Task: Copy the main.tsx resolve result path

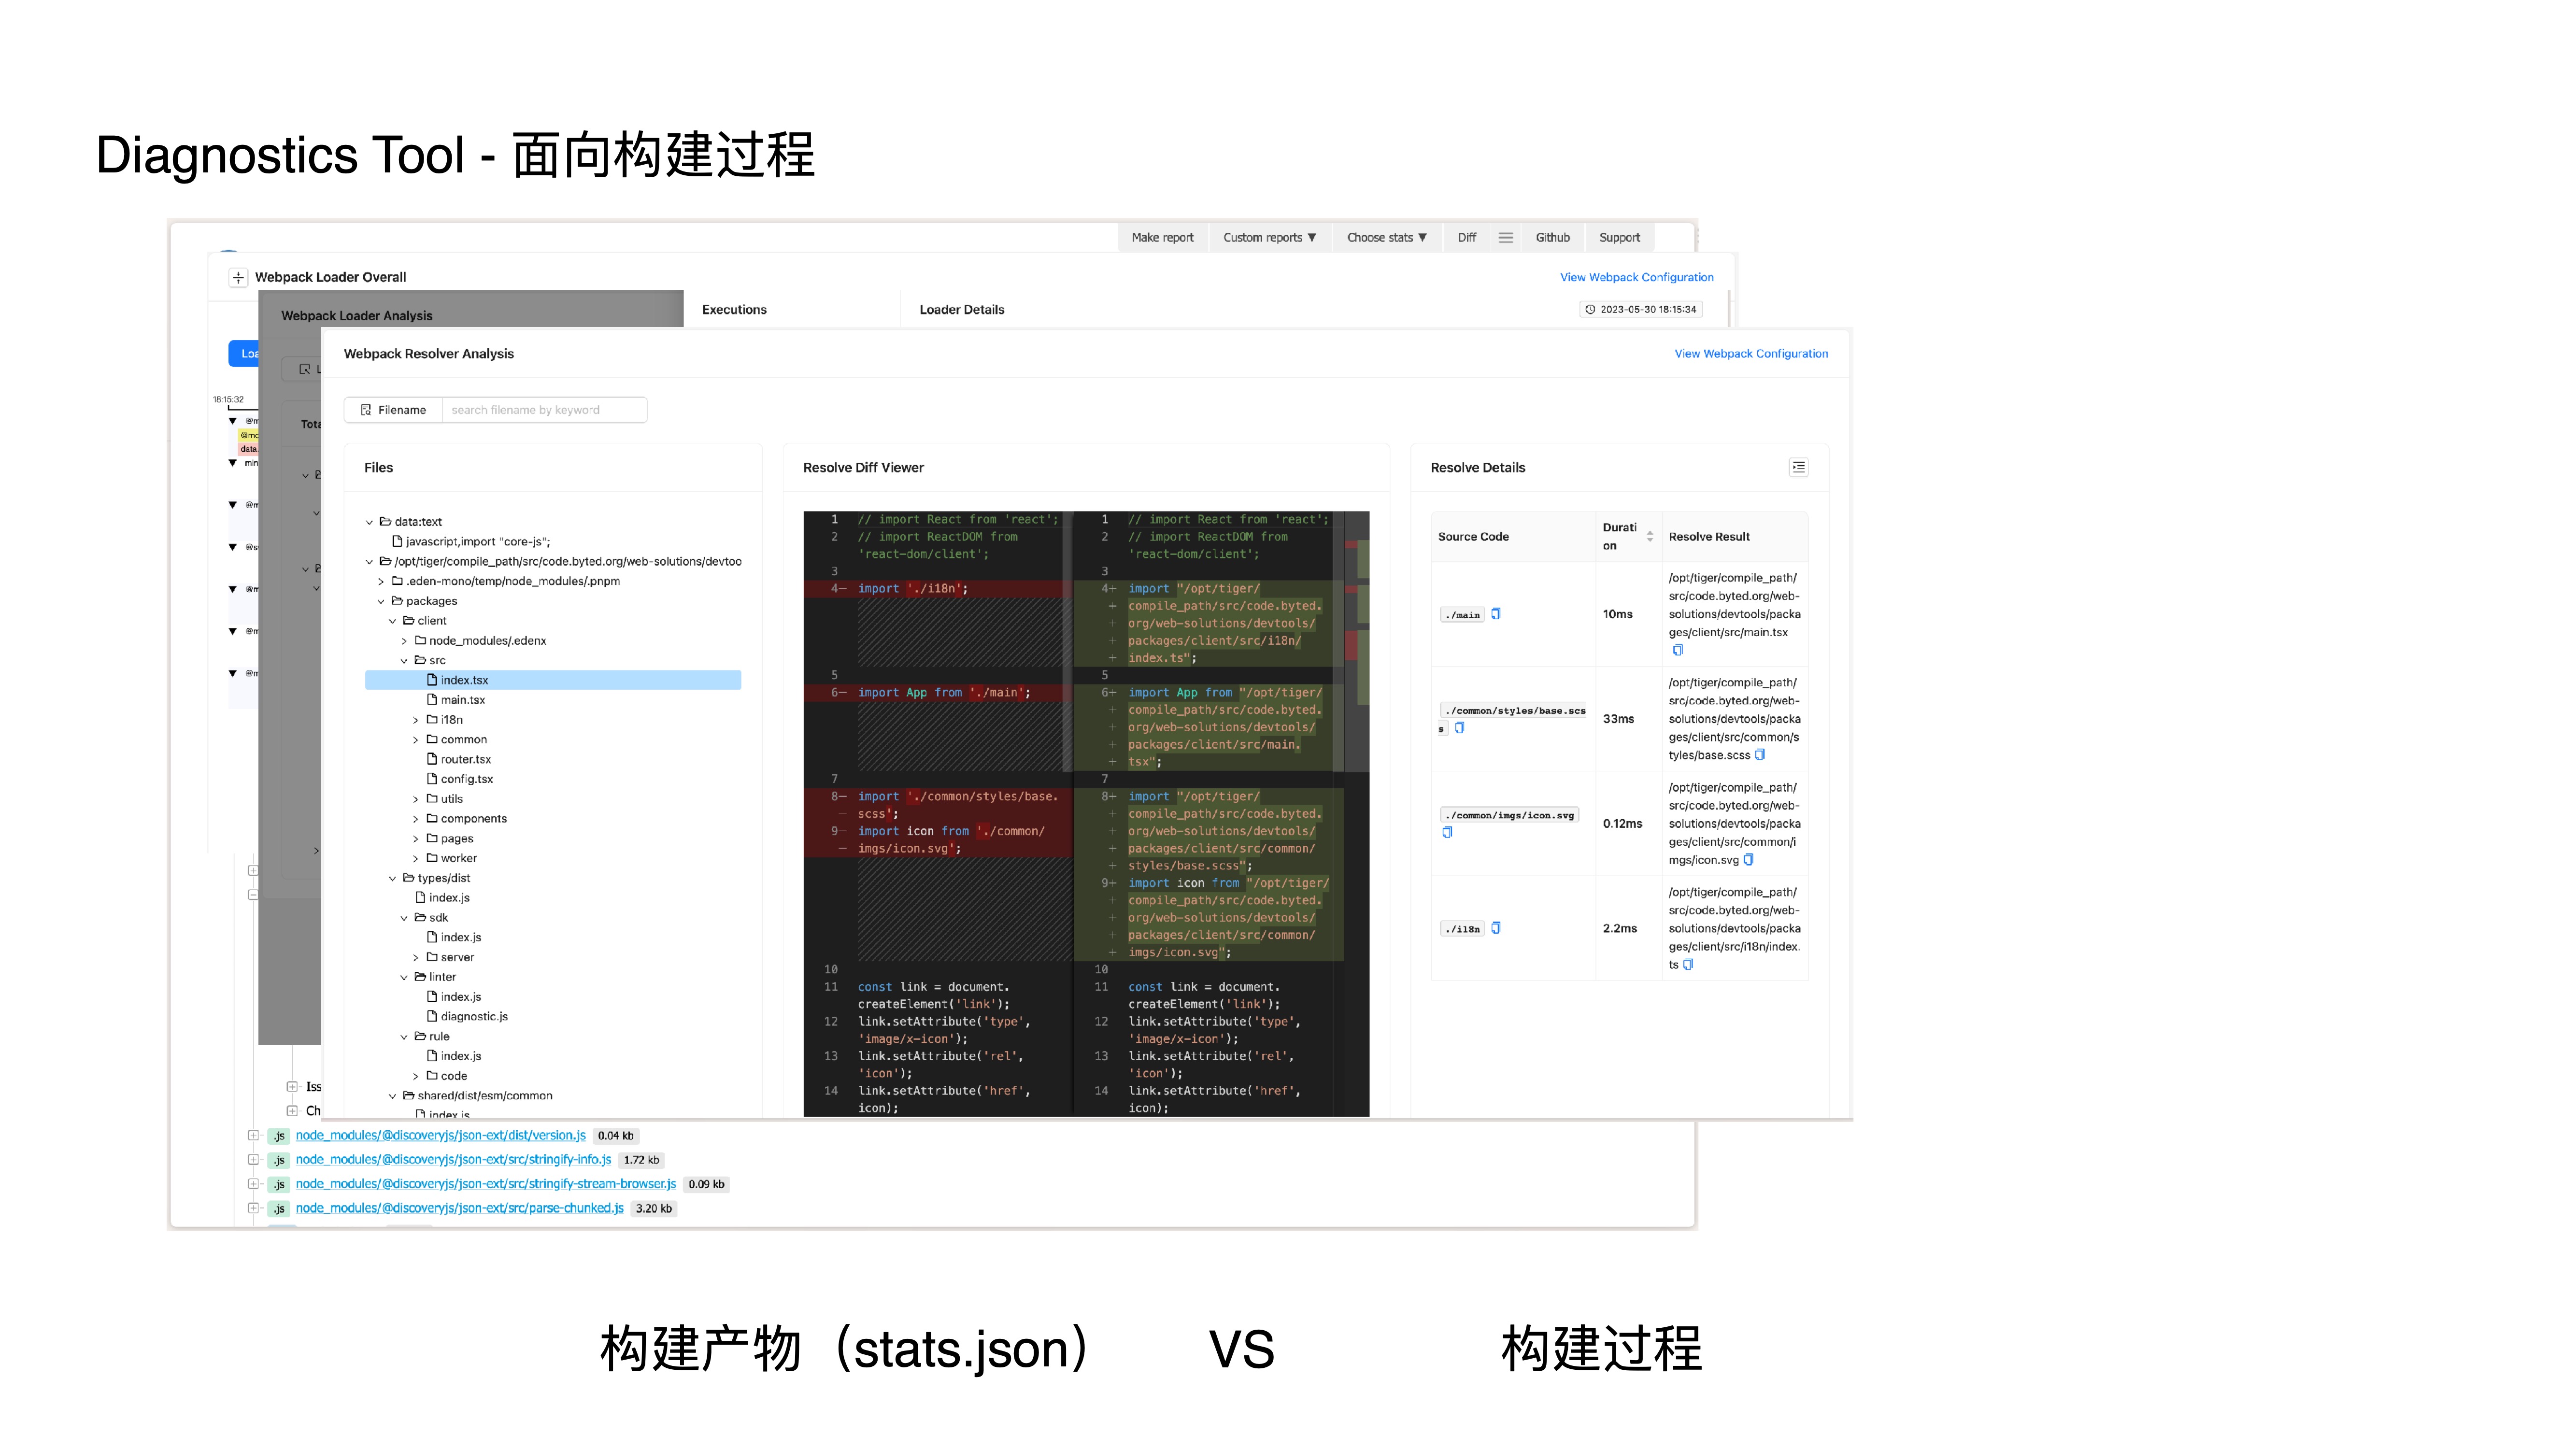Action: click(1678, 650)
